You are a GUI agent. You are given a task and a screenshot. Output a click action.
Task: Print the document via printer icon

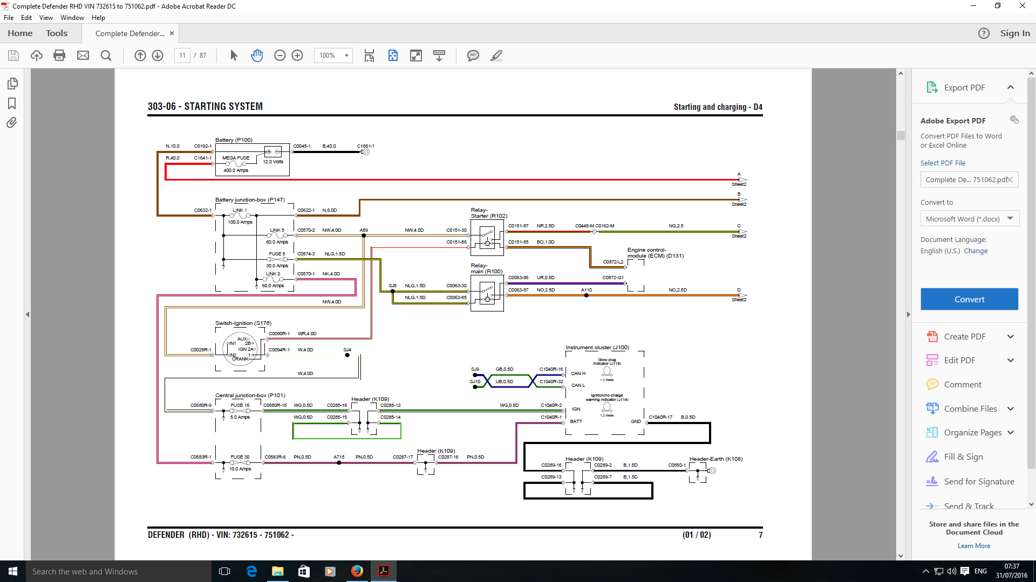pos(59,56)
